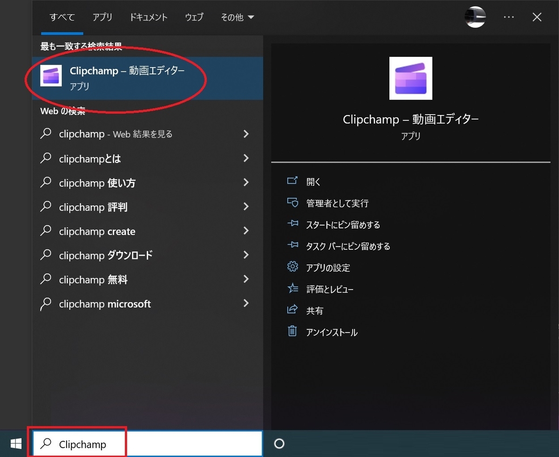Click the 'clipchamp microsoft' suggestion text

click(x=105, y=304)
